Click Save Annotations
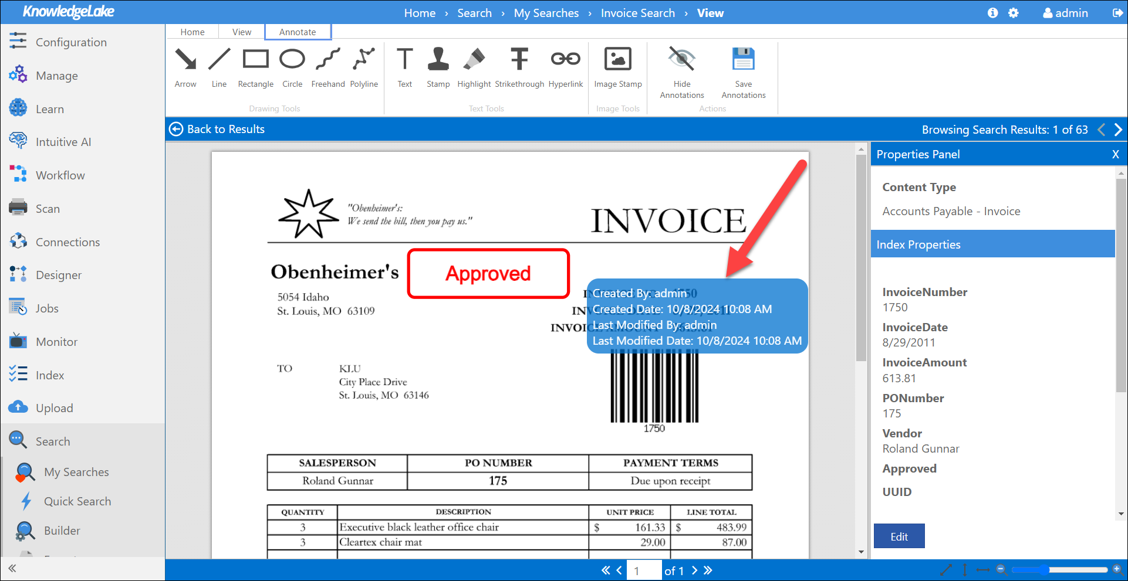Image resolution: width=1128 pixels, height=581 pixels. pyautogui.click(x=744, y=73)
